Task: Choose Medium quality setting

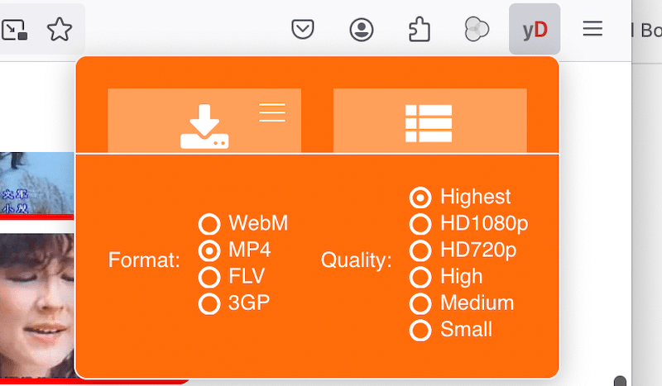Action: click(x=420, y=303)
